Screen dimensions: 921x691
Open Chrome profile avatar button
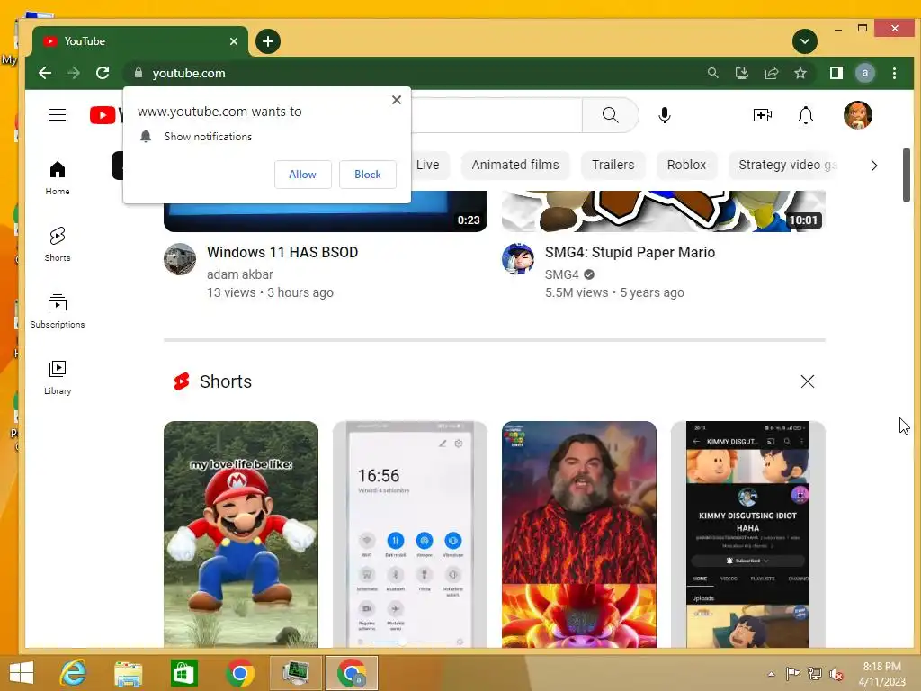pyautogui.click(x=864, y=73)
